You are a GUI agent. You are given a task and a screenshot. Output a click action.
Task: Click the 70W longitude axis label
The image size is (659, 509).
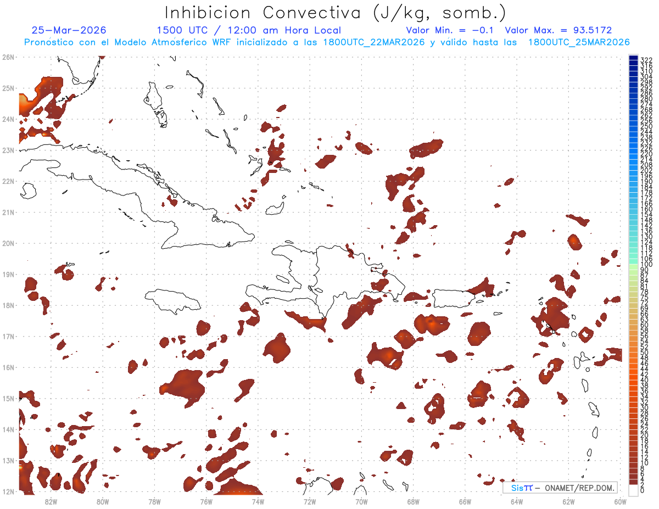pyautogui.click(x=361, y=501)
